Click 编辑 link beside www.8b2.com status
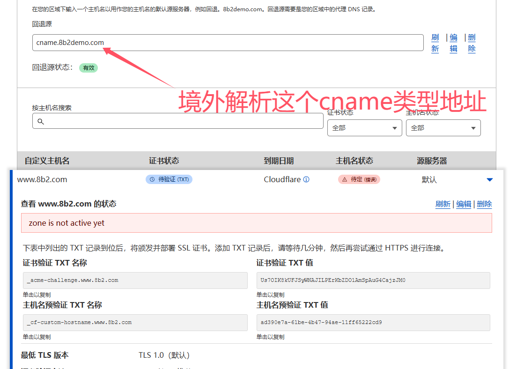The height and width of the screenshot is (369, 509). tap(464, 204)
